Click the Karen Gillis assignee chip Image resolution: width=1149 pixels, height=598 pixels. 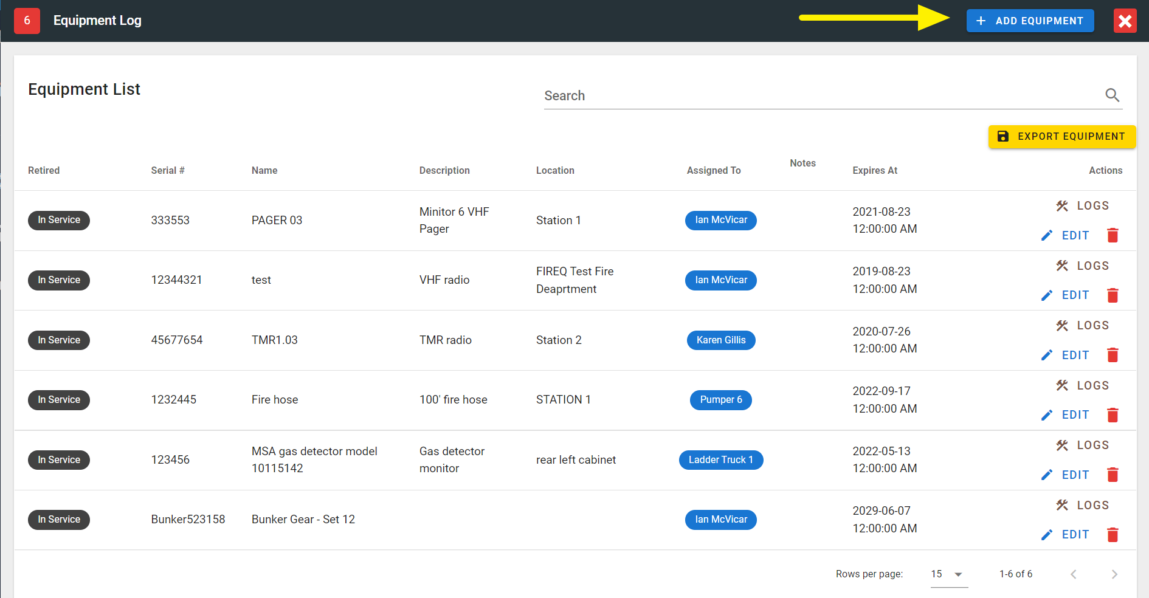tap(721, 340)
